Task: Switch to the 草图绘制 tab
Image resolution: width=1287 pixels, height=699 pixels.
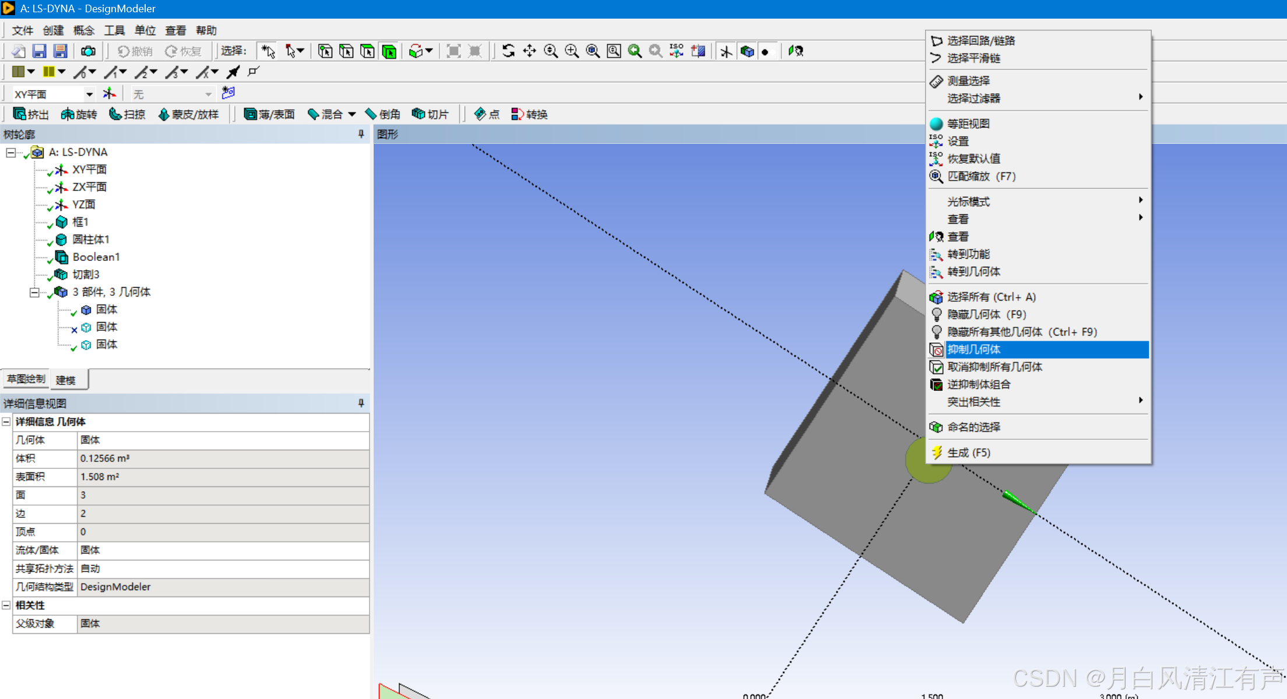Action: click(26, 379)
